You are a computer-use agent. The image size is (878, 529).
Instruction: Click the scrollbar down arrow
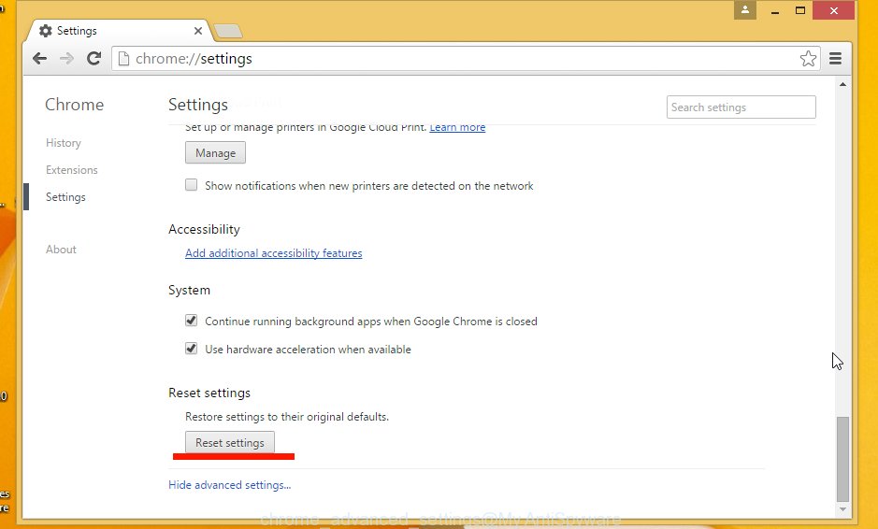click(x=842, y=508)
